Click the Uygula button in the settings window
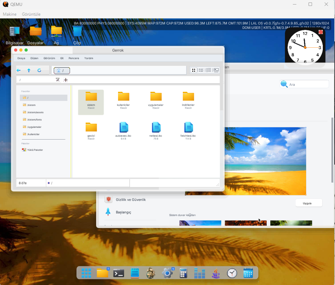Screen dimensions: 335x285 309,203
